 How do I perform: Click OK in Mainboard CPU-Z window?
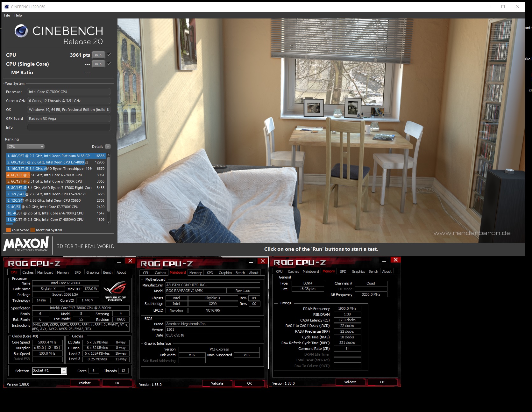pyautogui.click(x=250, y=383)
